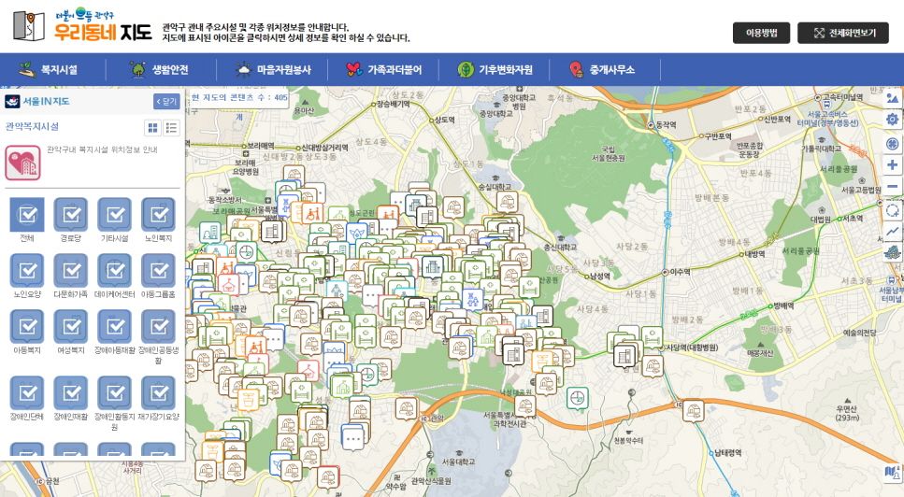
Task: Toggle the 여성복지 category checkbox
Action: [70, 327]
